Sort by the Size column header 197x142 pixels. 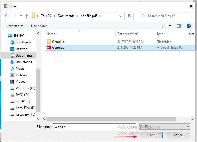(192, 34)
